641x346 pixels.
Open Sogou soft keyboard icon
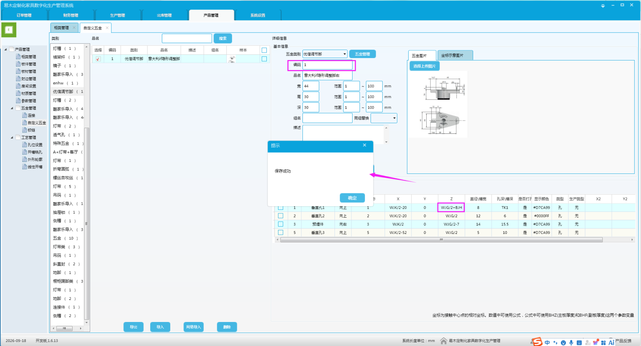click(579, 342)
